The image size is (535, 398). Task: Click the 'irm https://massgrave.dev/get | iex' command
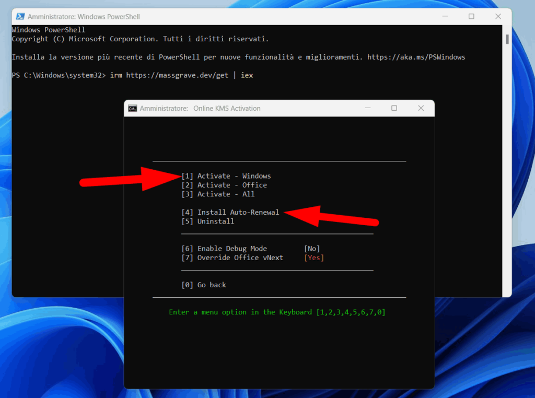point(181,75)
